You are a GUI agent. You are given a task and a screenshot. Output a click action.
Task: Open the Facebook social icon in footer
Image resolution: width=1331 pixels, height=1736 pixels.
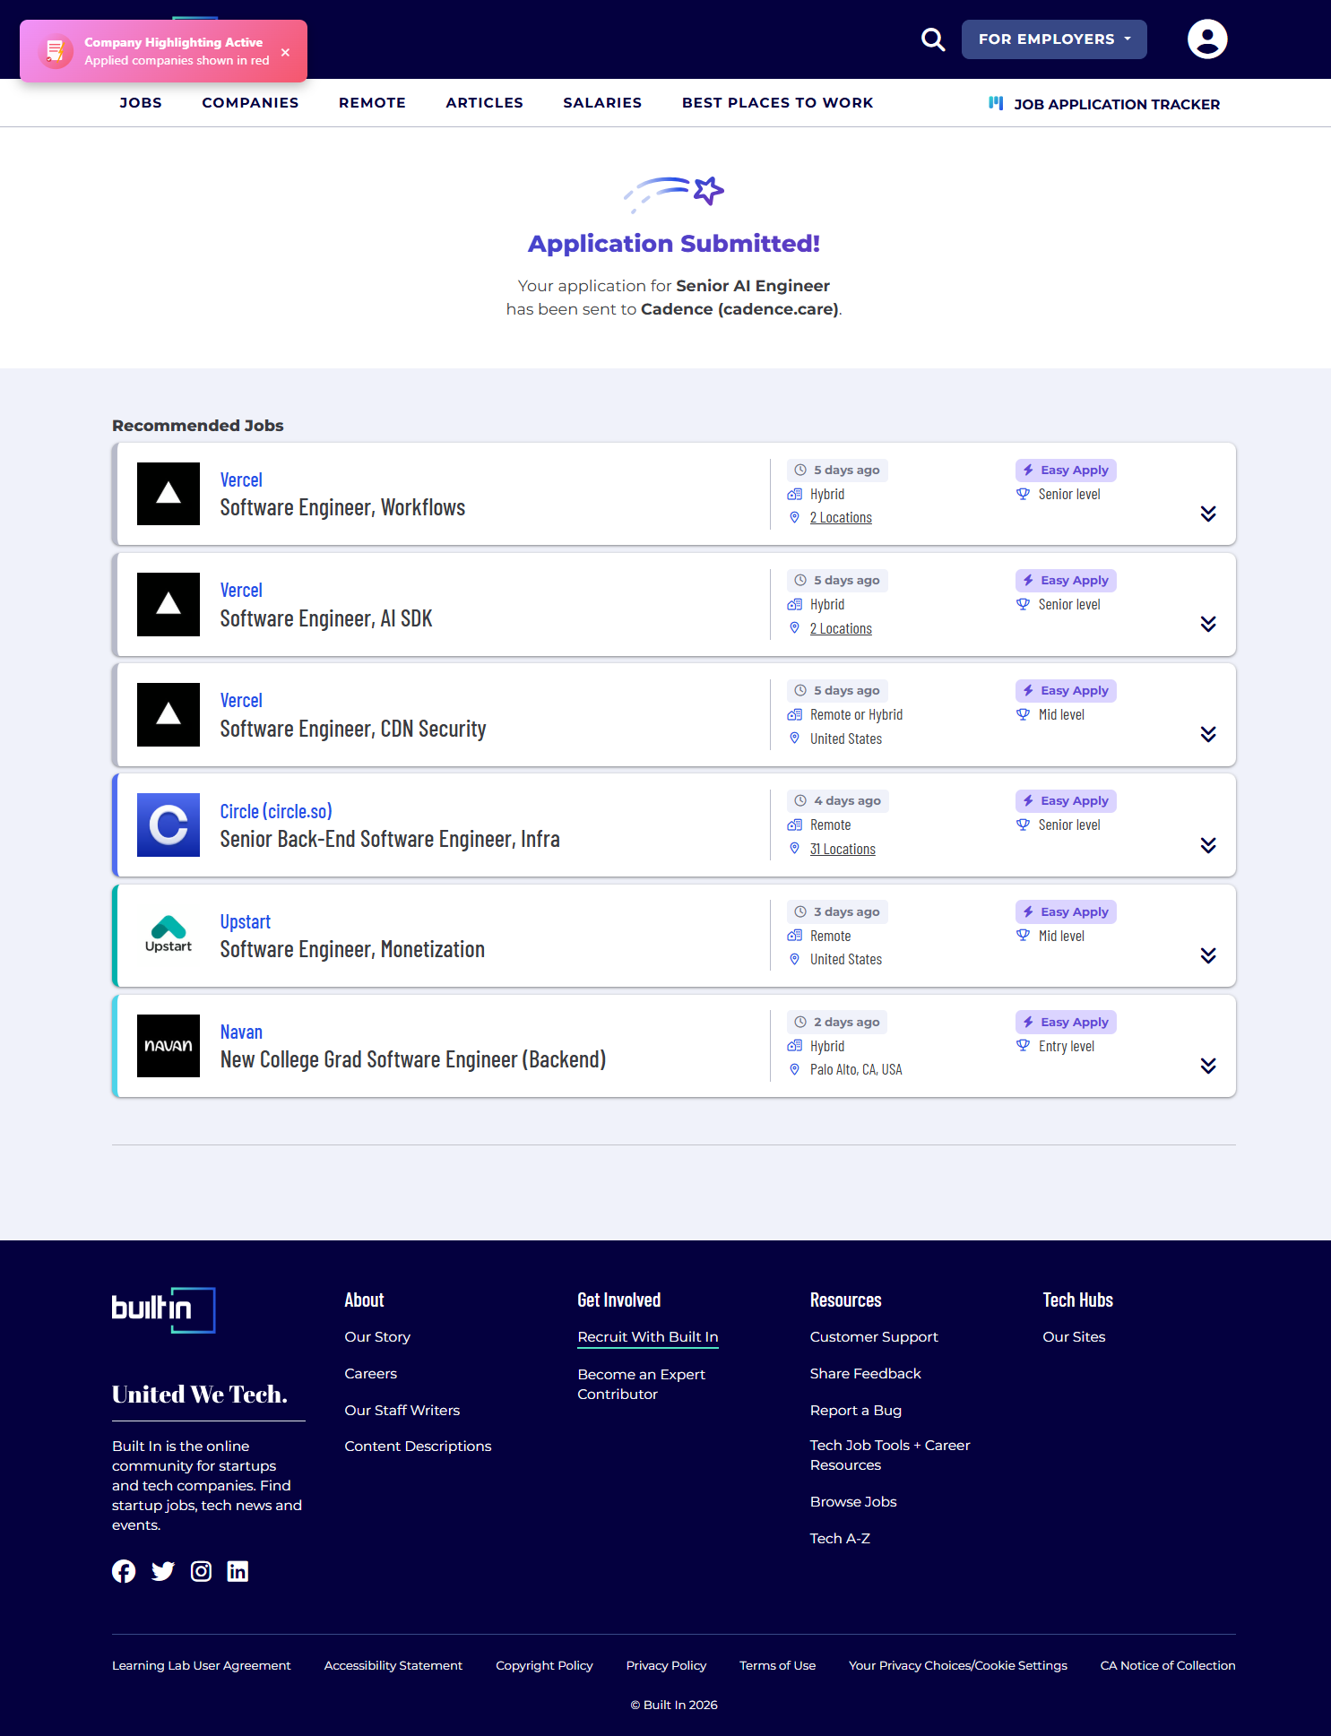coord(124,1571)
